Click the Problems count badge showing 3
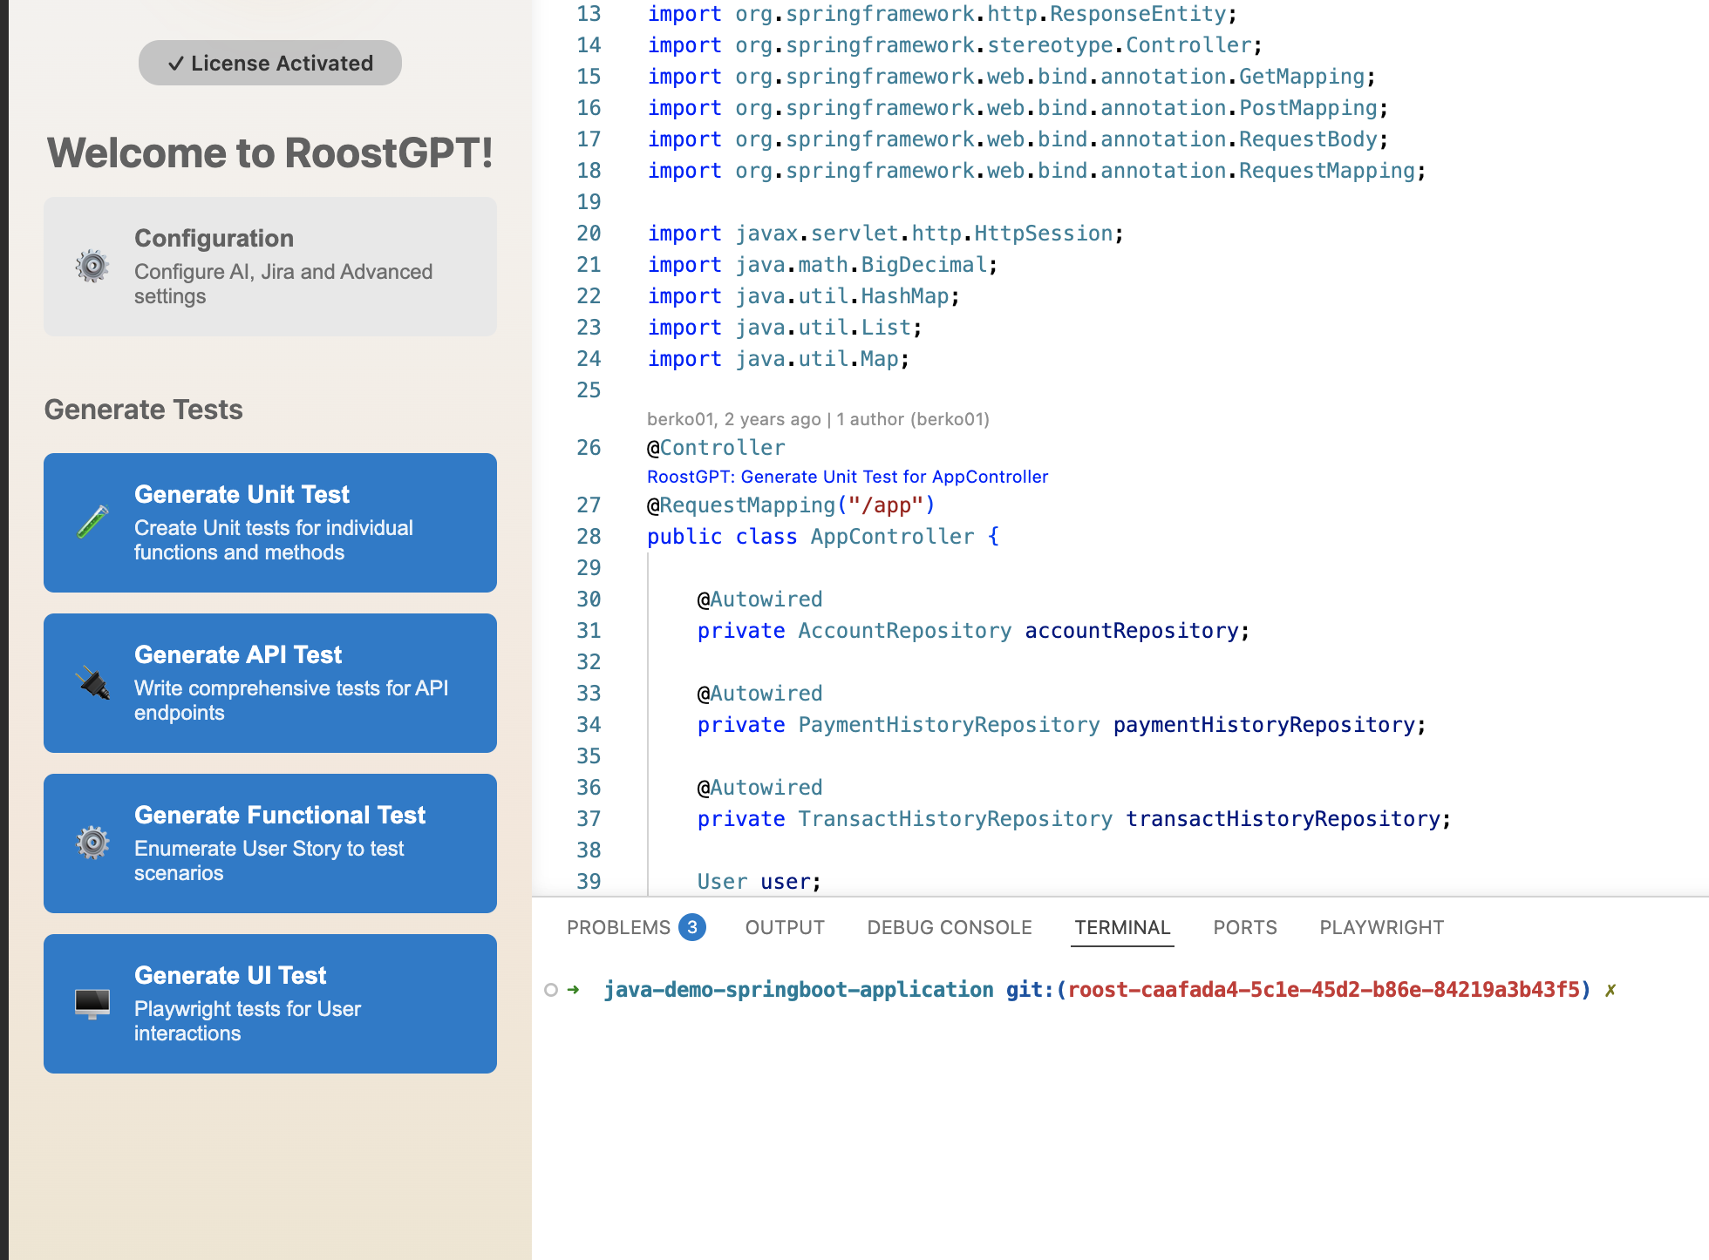The height and width of the screenshot is (1260, 1709). click(691, 927)
